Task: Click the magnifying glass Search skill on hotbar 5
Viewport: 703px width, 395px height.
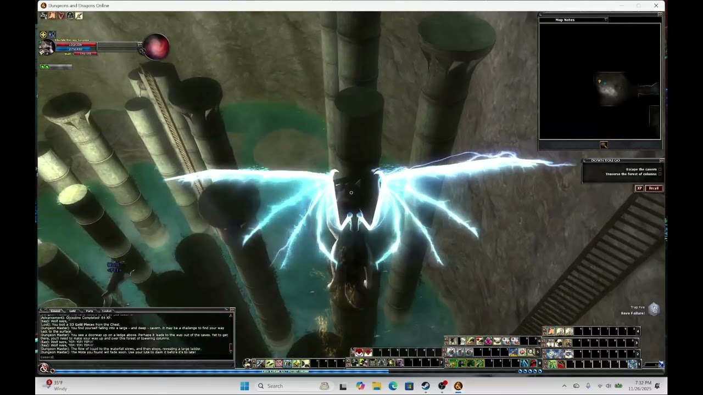Action: [531, 352]
